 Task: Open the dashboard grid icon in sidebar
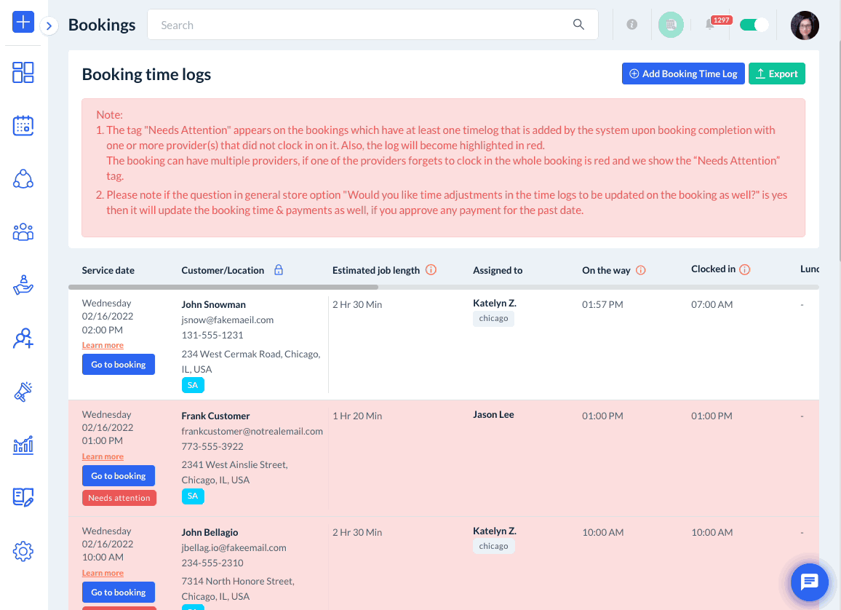[23, 72]
